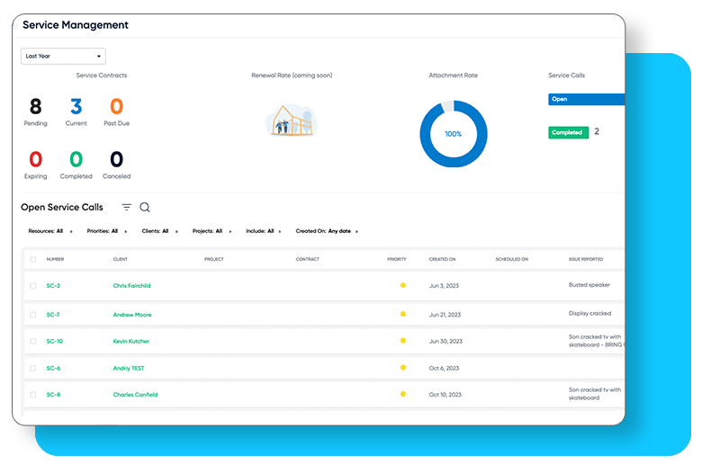
Task: Open client Charles Canfield
Action: 135,395
